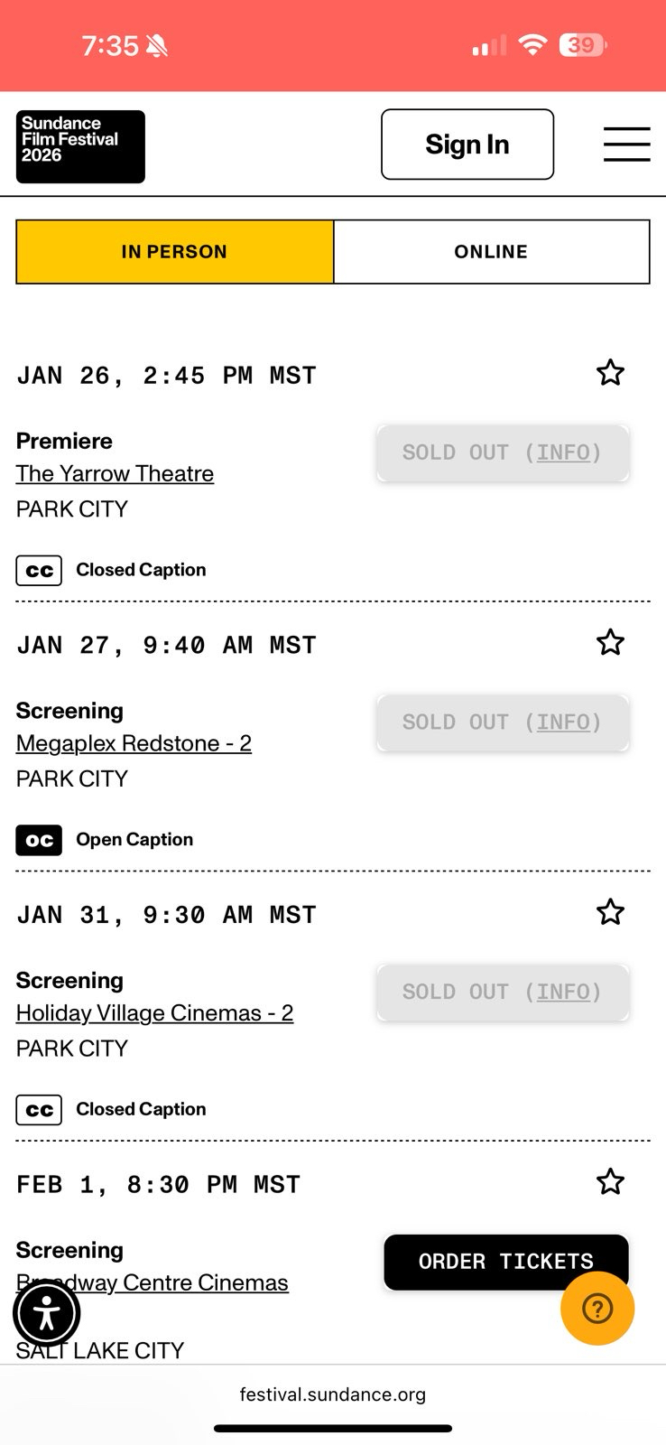Click the Sundance Film Festival 2026 logo

tap(80, 146)
